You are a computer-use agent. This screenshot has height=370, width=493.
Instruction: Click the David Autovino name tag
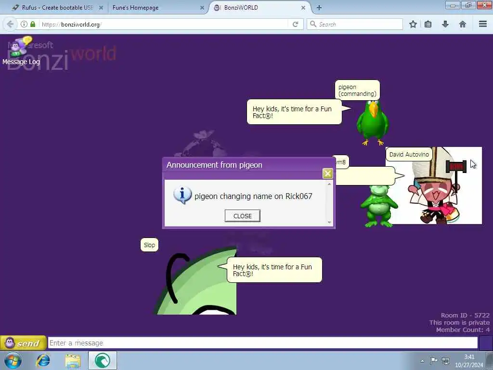click(409, 155)
